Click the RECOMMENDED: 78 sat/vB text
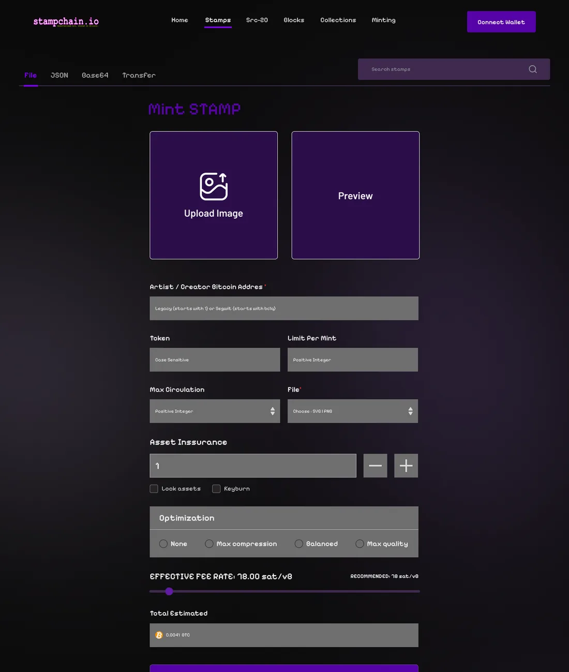569x672 pixels. click(384, 576)
